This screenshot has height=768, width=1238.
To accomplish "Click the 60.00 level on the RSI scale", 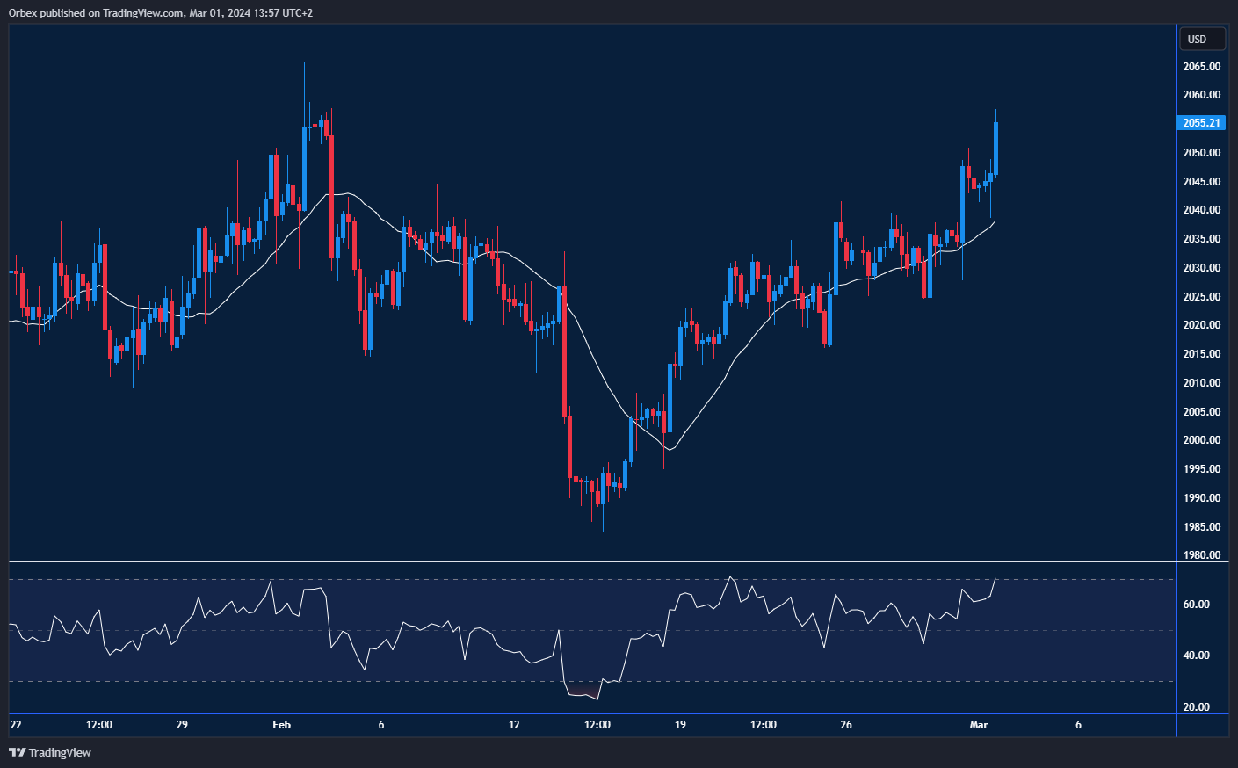I will tap(1196, 605).
